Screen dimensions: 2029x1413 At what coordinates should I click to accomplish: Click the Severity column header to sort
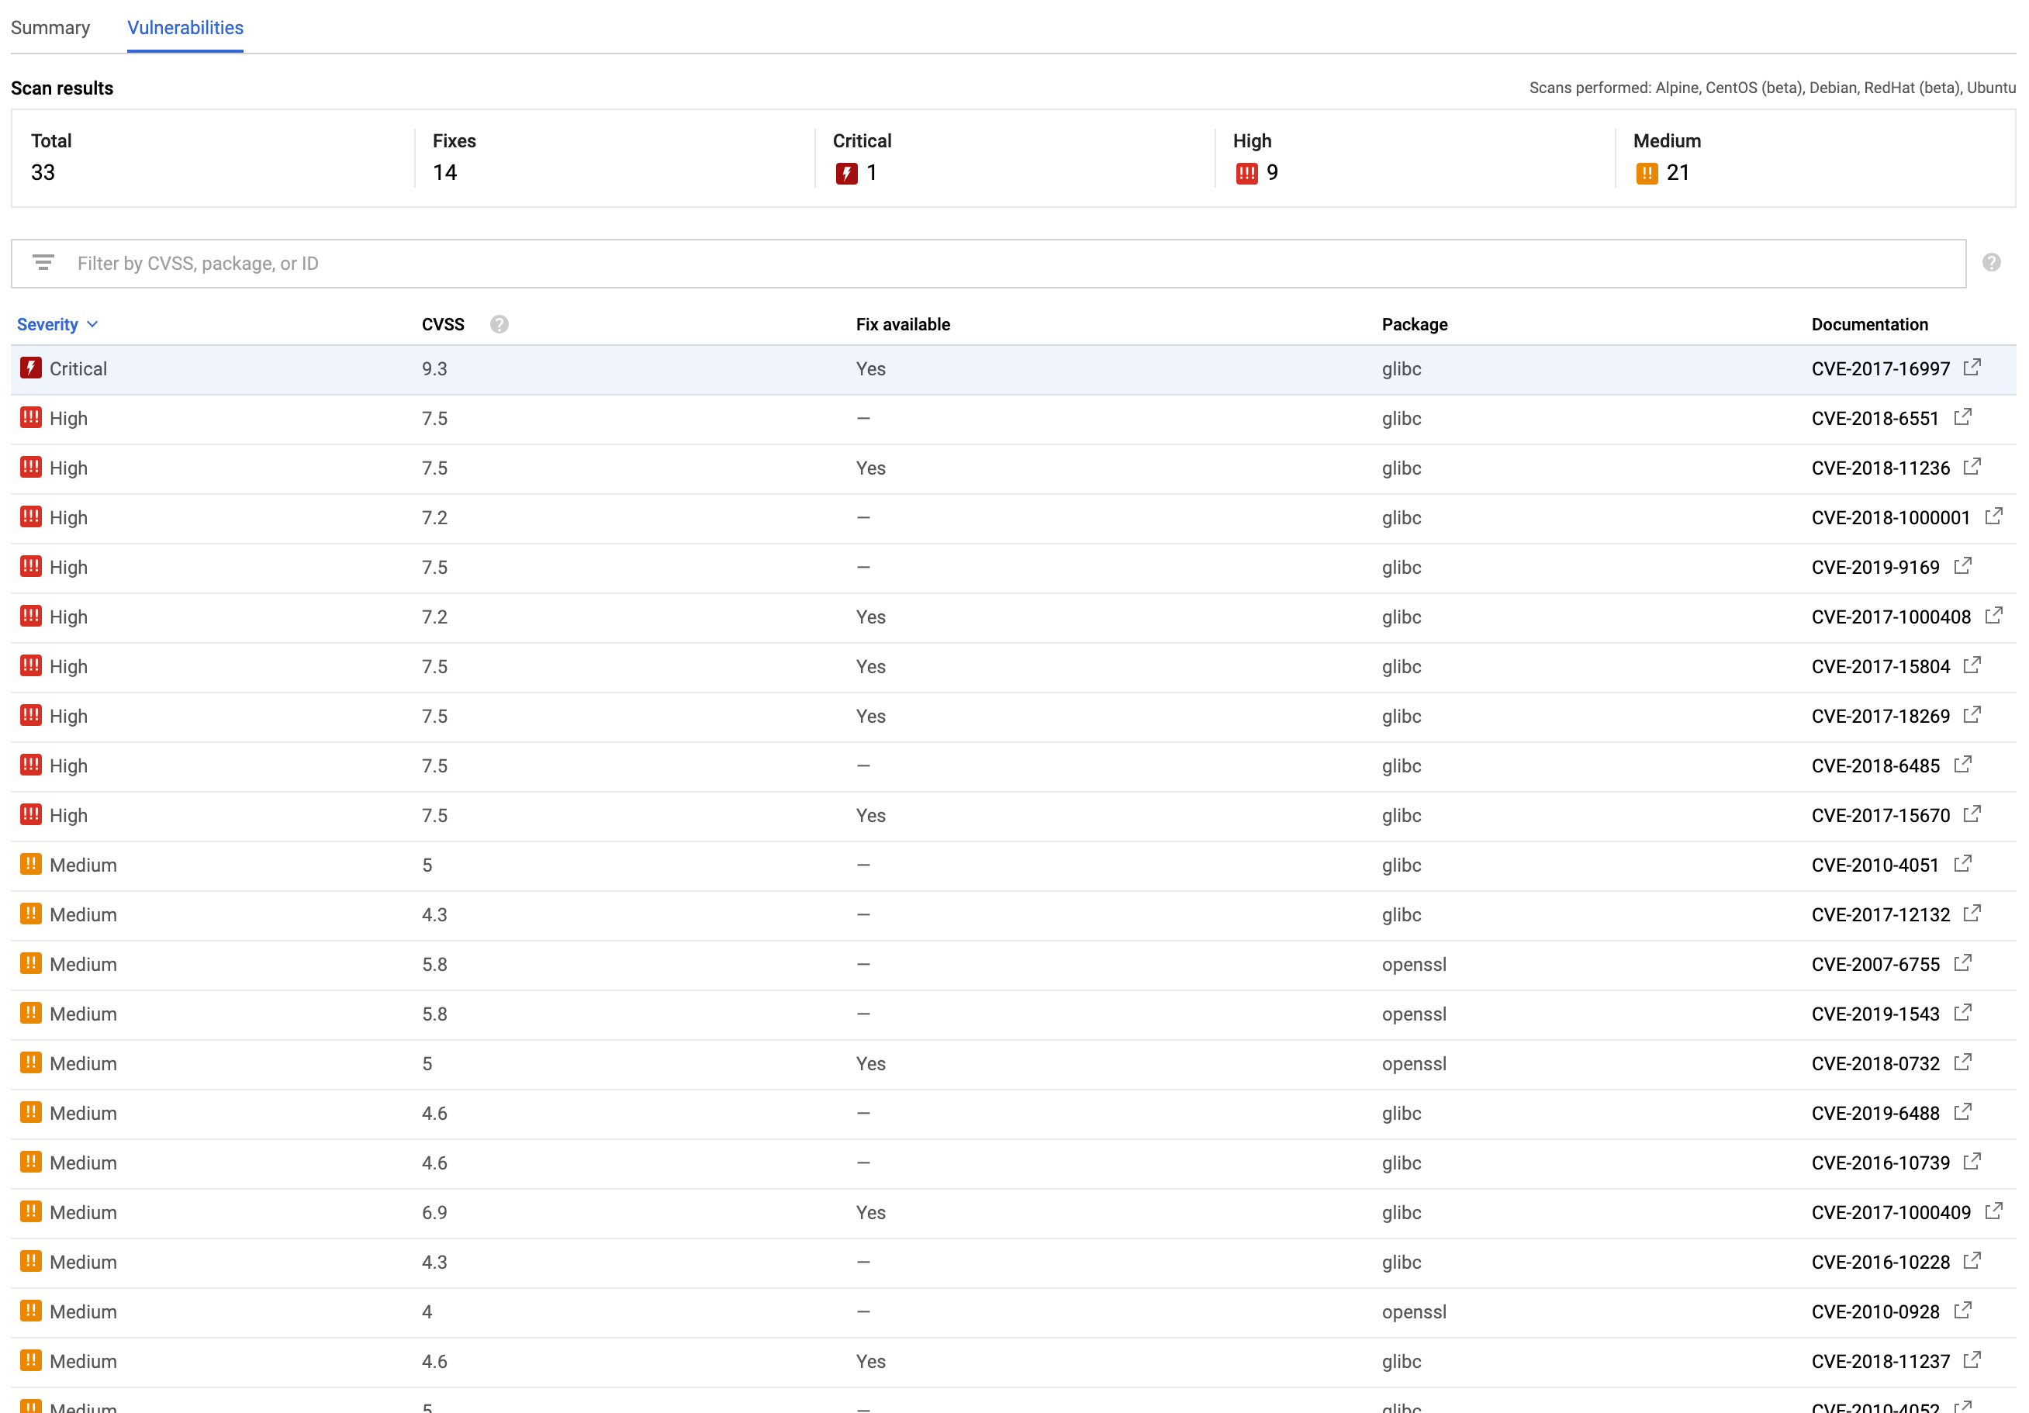pyautogui.click(x=47, y=324)
